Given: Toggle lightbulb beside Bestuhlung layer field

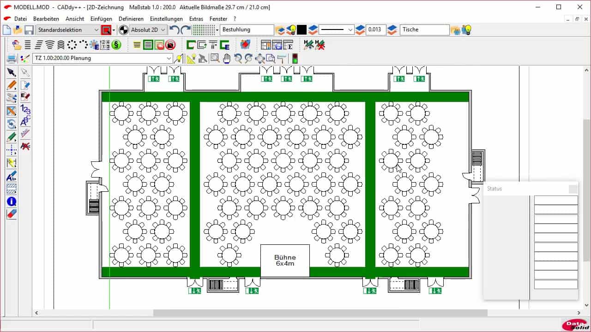Looking at the screenshot, I should pos(291,30).
